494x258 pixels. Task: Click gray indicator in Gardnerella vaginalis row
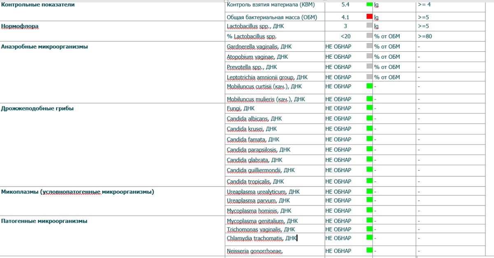click(x=369, y=46)
